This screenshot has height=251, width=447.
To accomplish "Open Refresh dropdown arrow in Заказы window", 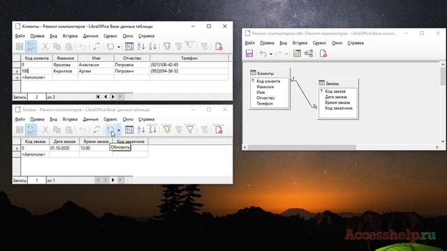I will pyautogui.click(x=119, y=130).
